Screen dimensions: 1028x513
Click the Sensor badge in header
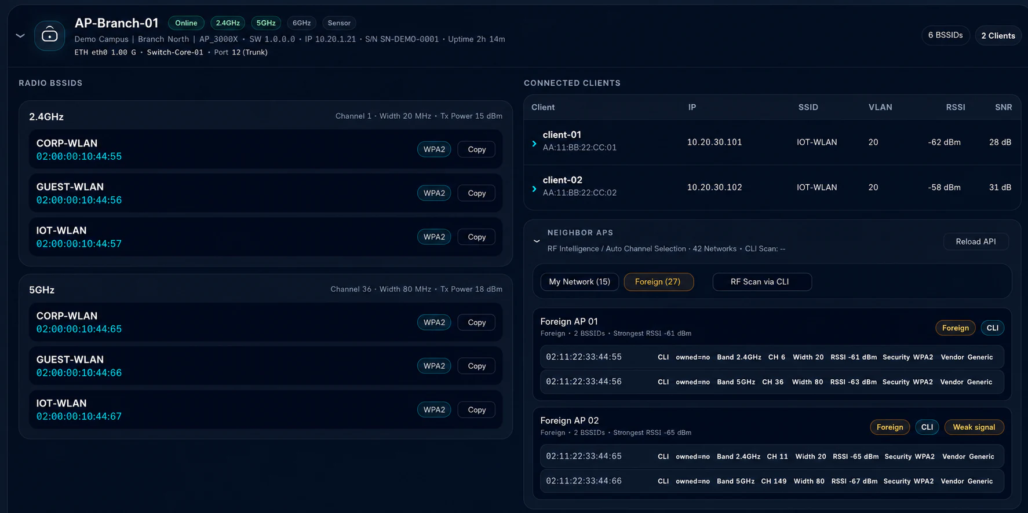click(339, 23)
